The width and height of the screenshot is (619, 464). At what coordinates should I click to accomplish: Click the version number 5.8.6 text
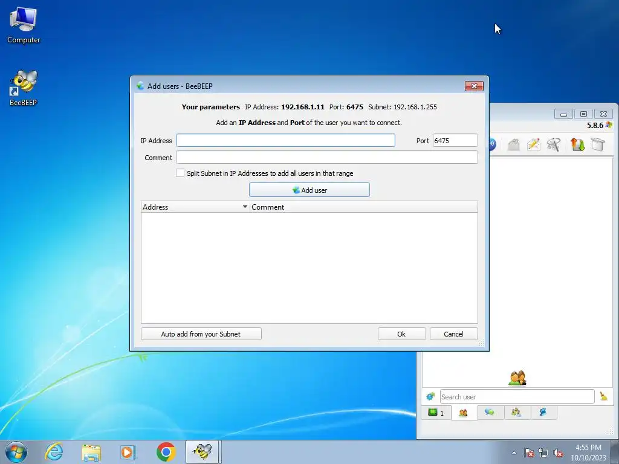[595, 126]
